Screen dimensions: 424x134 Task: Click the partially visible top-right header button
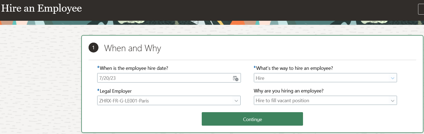point(421,9)
